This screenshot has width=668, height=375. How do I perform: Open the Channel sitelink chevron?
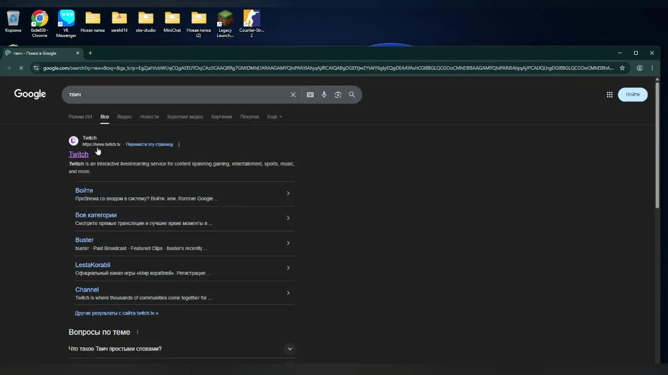point(288,293)
